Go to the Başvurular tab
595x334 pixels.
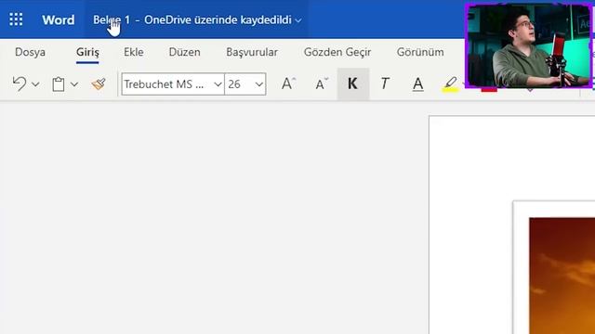tap(252, 52)
